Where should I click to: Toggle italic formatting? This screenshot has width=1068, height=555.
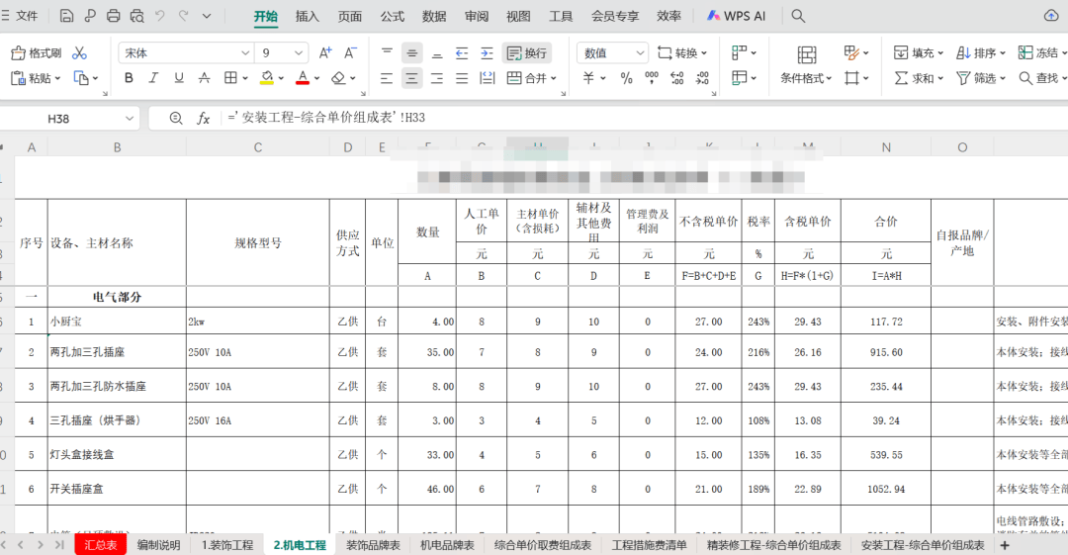(153, 78)
